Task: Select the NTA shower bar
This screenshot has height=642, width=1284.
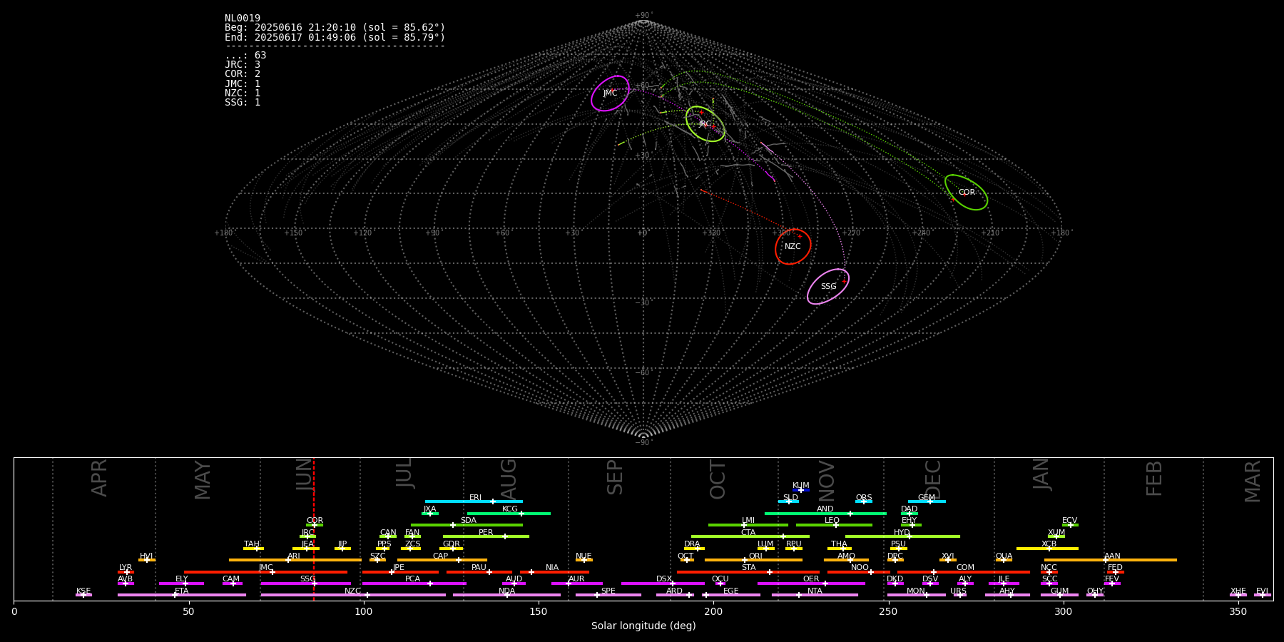Action: point(815,595)
